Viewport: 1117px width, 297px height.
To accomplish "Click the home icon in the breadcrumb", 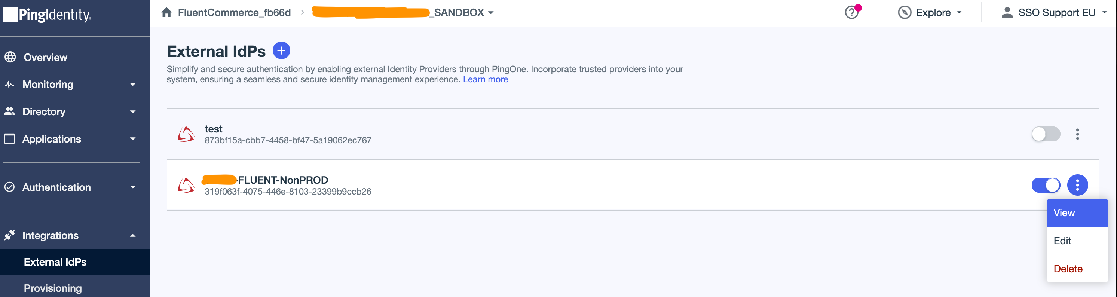I will [x=166, y=13].
